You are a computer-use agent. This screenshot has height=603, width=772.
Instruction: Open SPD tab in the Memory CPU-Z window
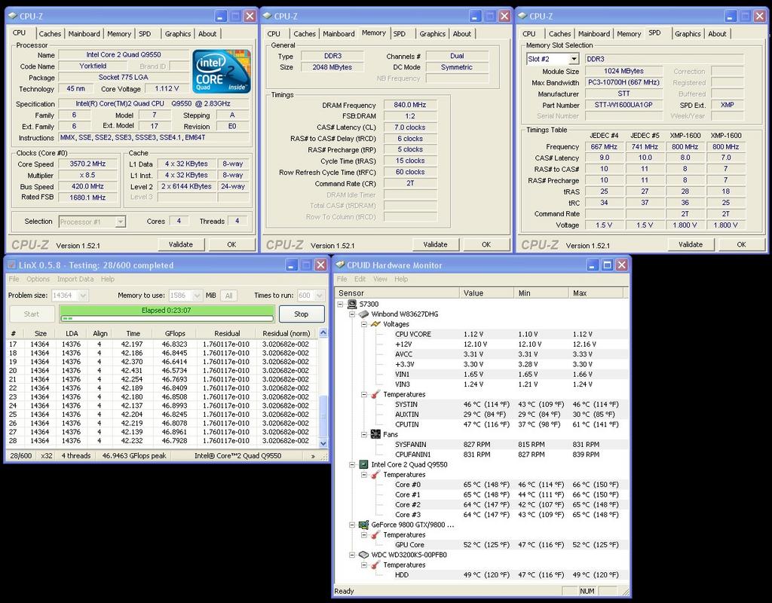click(400, 34)
